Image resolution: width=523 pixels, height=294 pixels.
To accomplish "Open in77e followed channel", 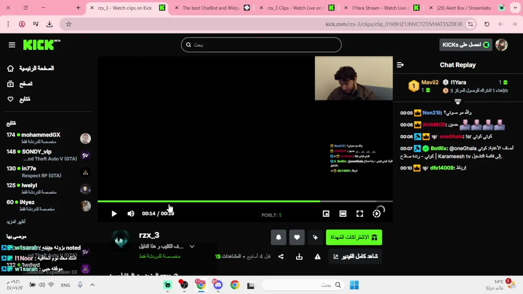I will click(49, 172).
